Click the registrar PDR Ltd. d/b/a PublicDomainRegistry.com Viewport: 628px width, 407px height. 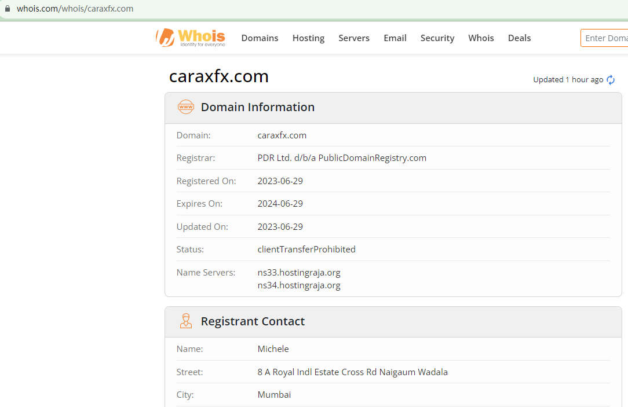(x=342, y=158)
